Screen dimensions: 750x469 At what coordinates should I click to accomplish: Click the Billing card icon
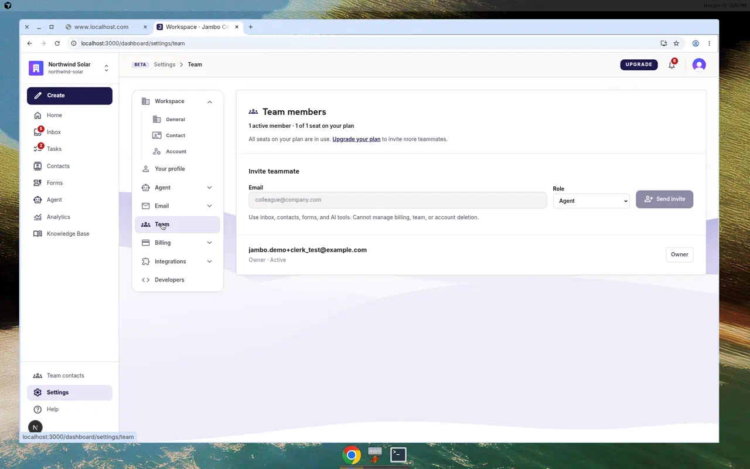click(146, 243)
